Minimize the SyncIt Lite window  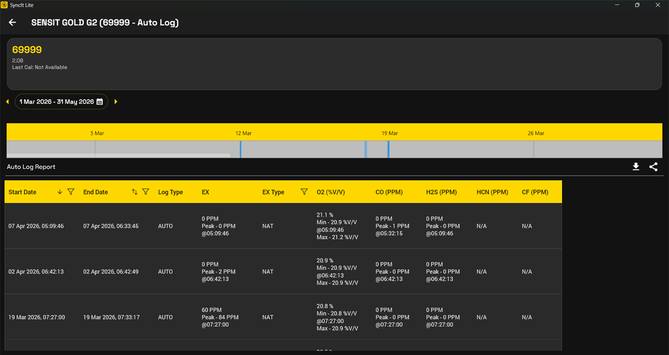pyautogui.click(x=617, y=5)
